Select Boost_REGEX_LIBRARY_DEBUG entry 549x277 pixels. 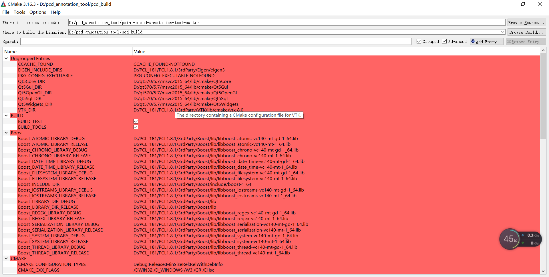(x=49, y=213)
